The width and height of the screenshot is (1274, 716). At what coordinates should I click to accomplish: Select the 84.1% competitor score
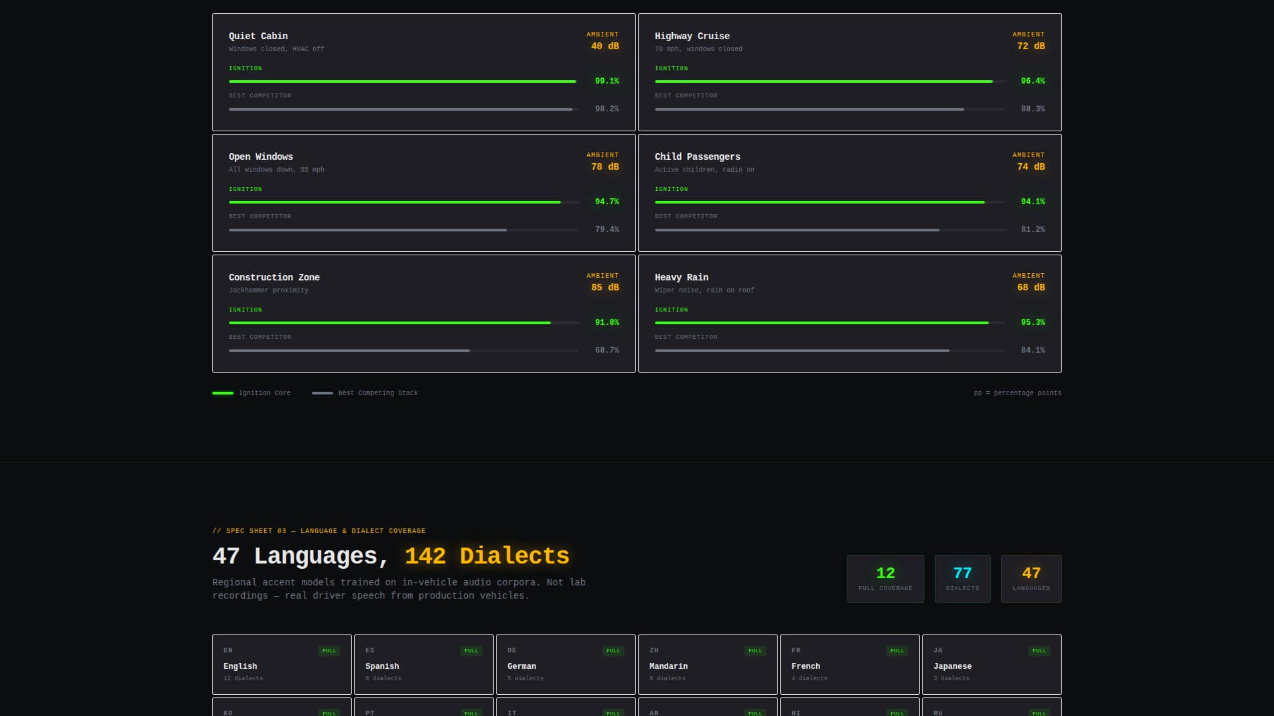coord(1033,350)
